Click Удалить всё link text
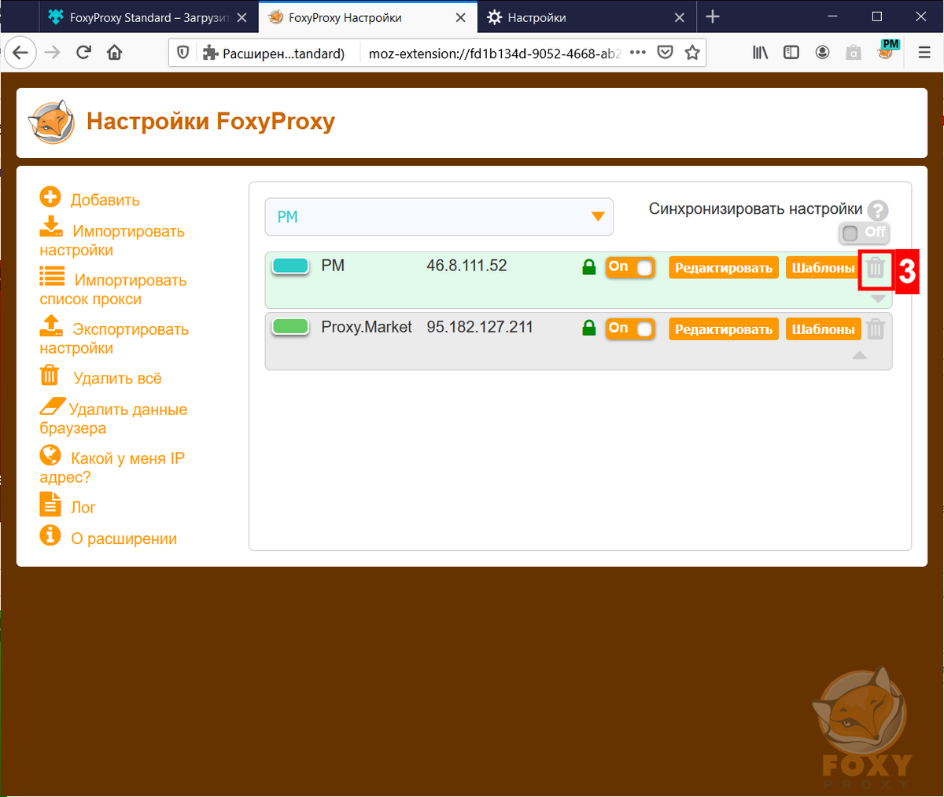Viewport: 944px width, 797px height. click(117, 379)
